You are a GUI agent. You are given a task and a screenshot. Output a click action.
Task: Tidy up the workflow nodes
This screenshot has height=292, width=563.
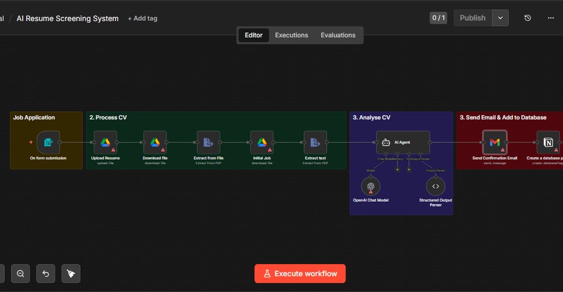(71, 274)
